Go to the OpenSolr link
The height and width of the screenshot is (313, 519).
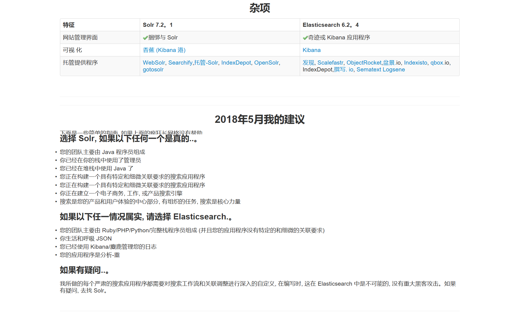(x=267, y=63)
